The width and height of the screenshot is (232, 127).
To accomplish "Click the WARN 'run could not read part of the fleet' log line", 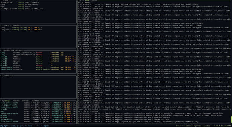I will (154, 109).
